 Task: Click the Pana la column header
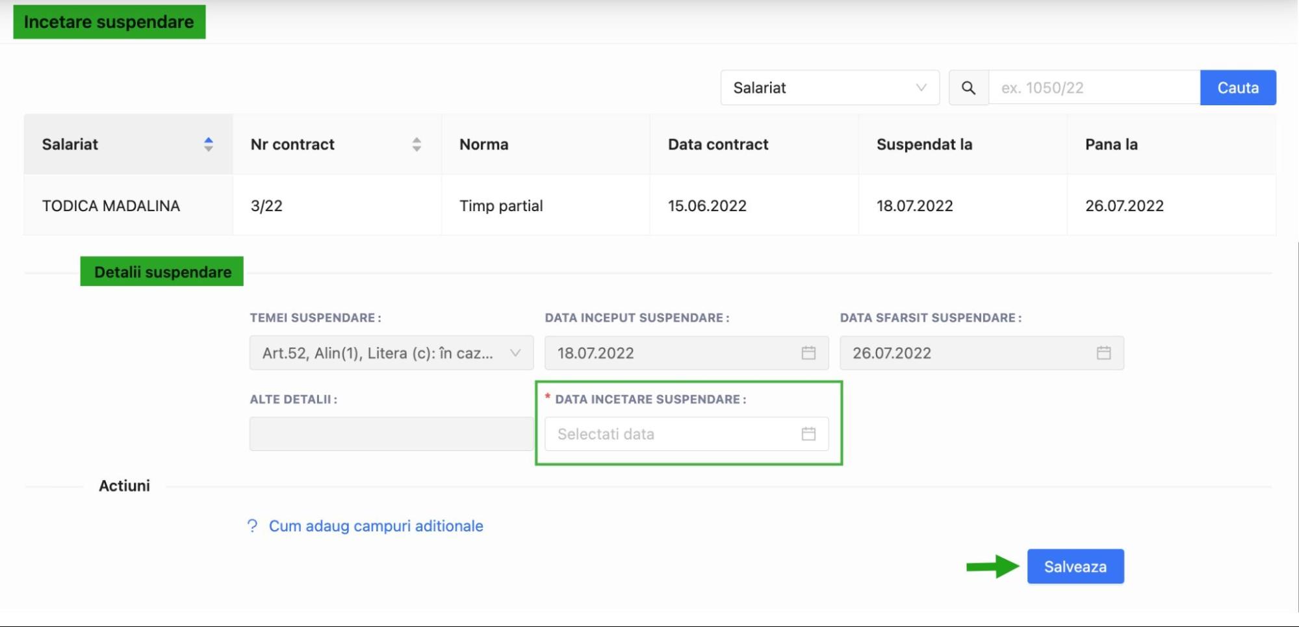(1171, 144)
